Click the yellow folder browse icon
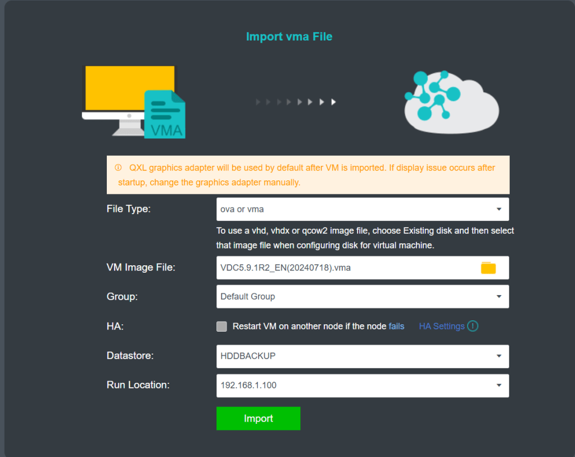 coord(488,268)
